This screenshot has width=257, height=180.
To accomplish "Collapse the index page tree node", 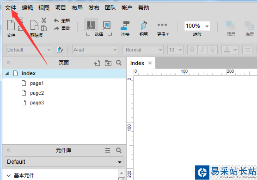I will point(7,74).
